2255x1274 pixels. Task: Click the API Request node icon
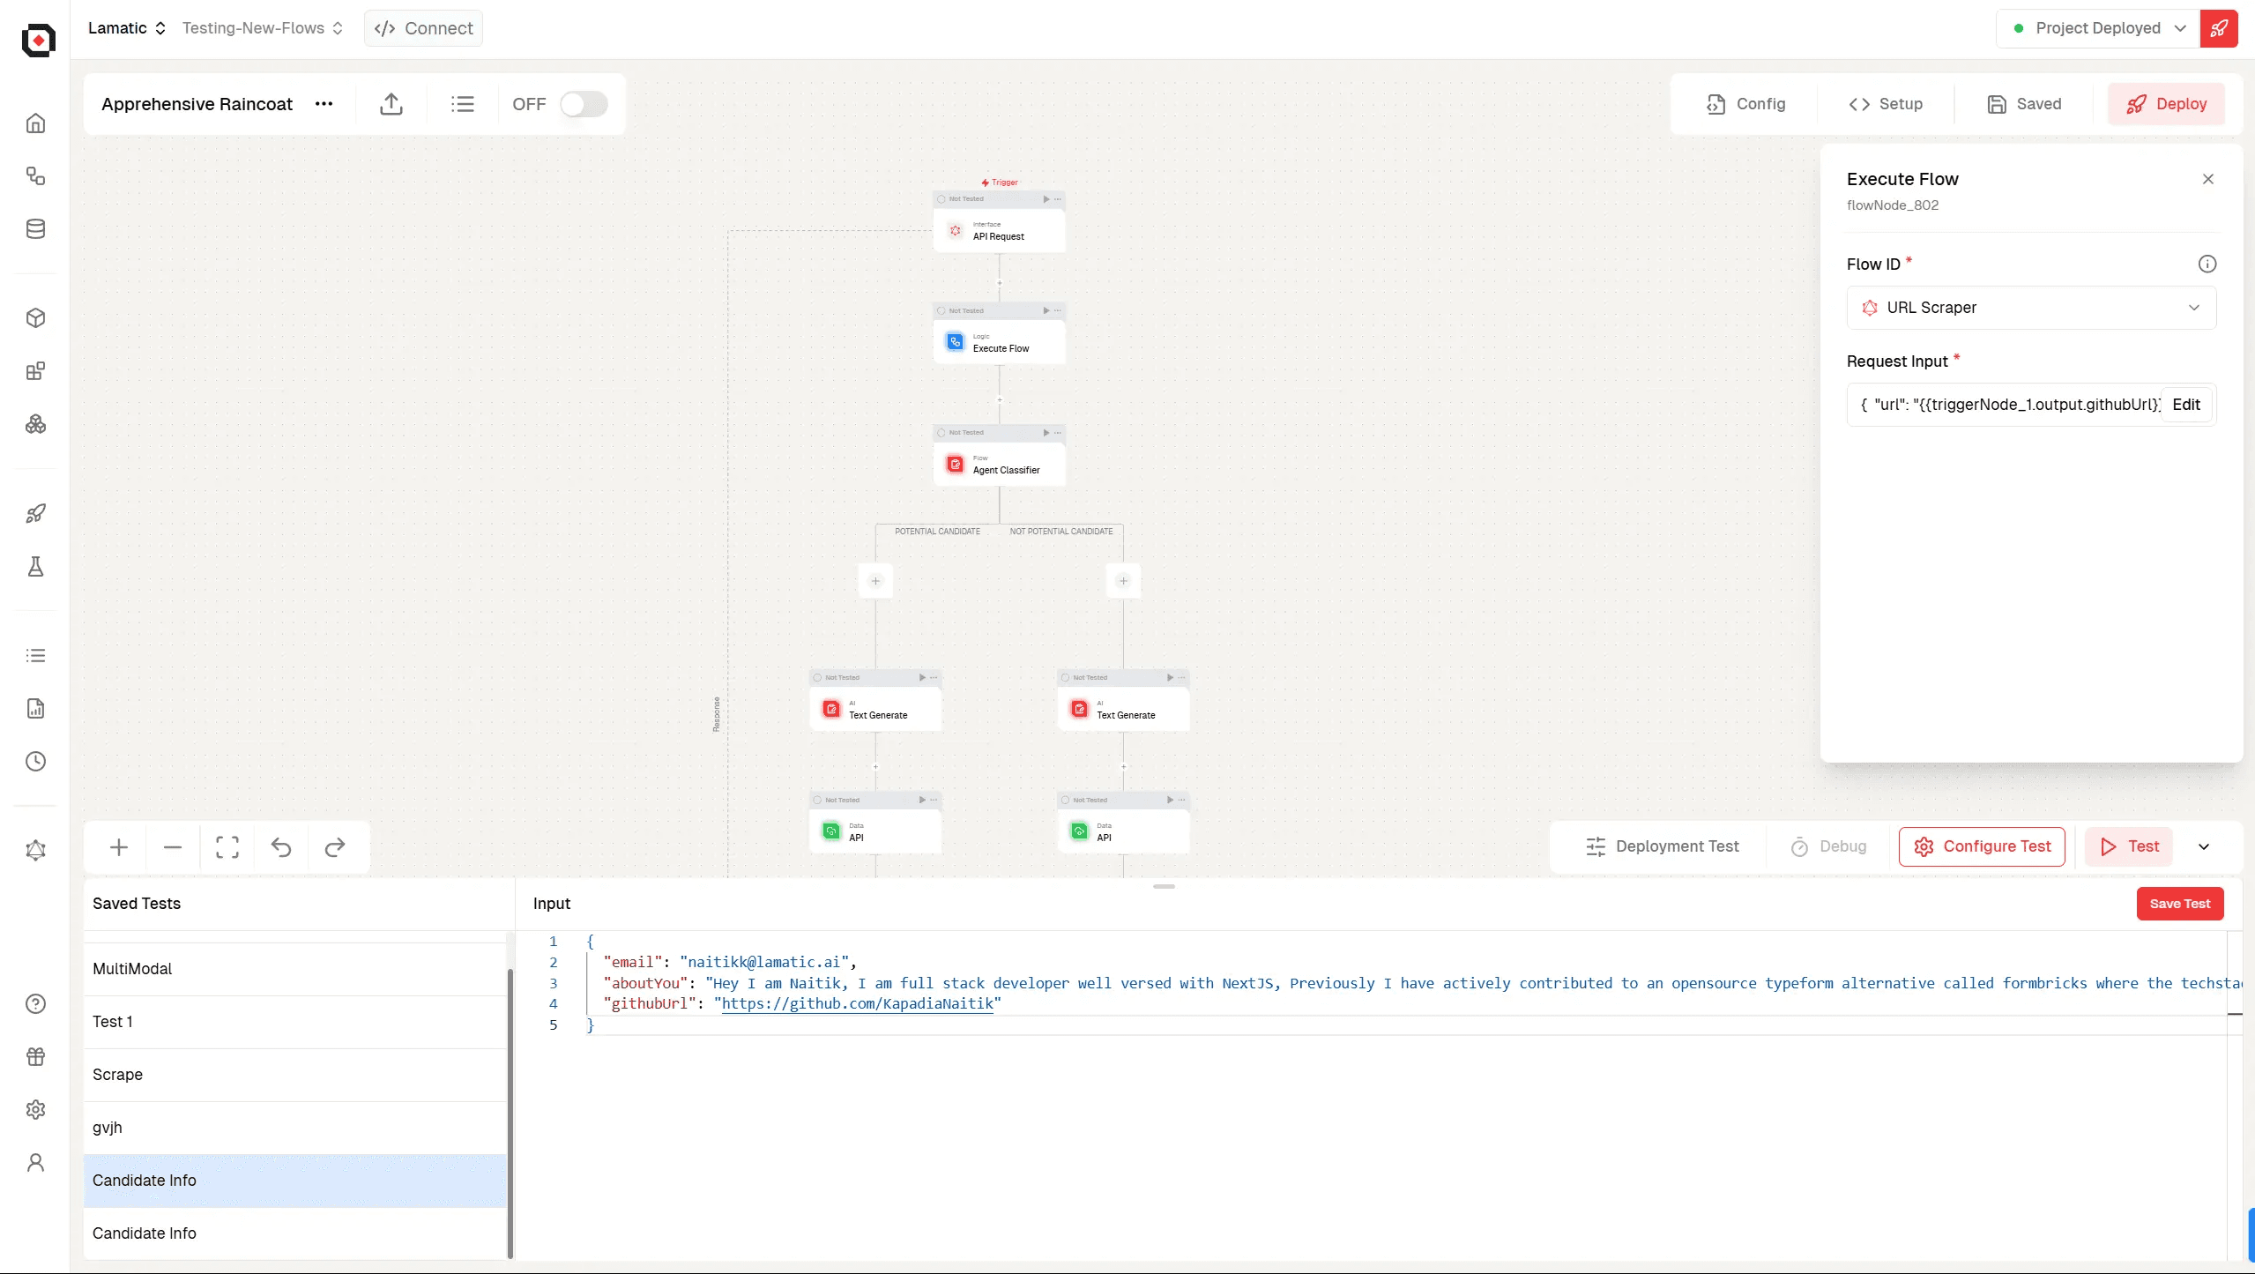pos(956,233)
